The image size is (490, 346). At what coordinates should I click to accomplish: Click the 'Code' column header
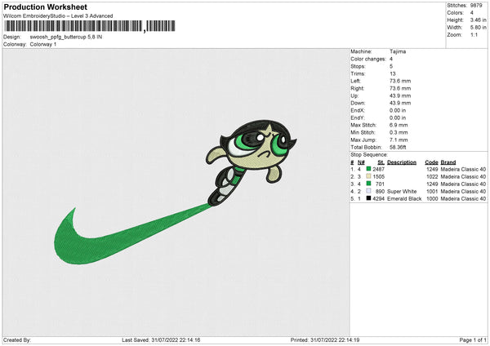pos(431,162)
